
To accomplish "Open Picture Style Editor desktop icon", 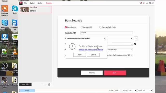I will pyautogui.click(x=5, y=82).
